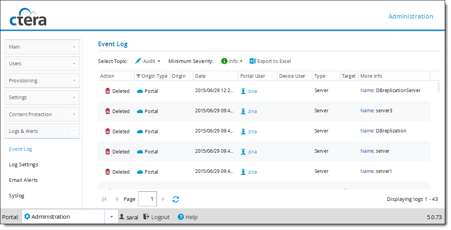Open Log Settings page
The image size is (451, 230).
[24, 164]
